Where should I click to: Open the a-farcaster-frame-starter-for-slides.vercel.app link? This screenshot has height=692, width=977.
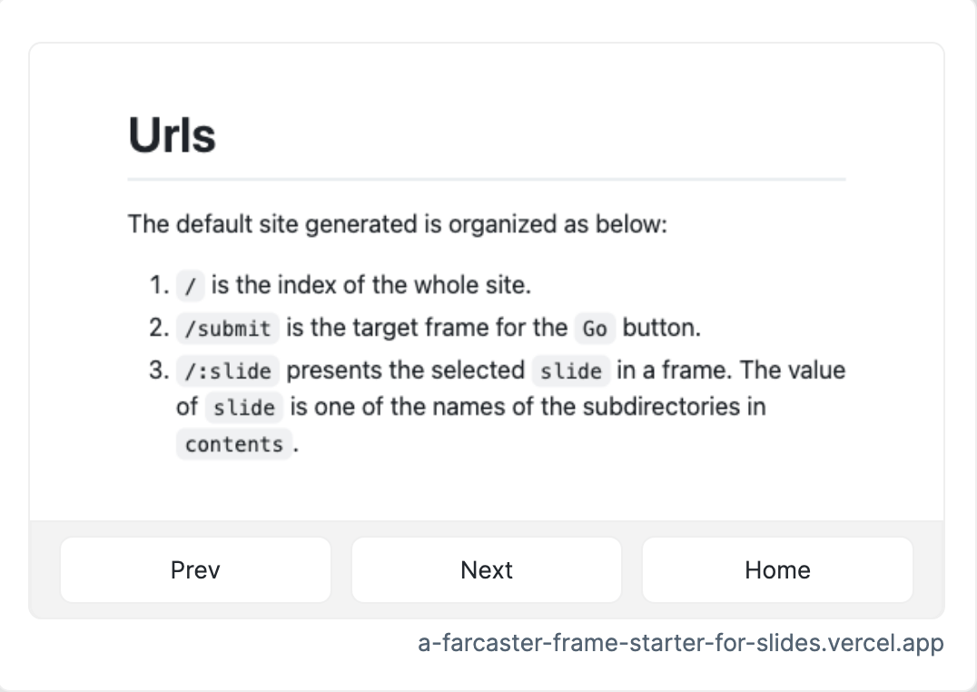click(x=680, y=643)
